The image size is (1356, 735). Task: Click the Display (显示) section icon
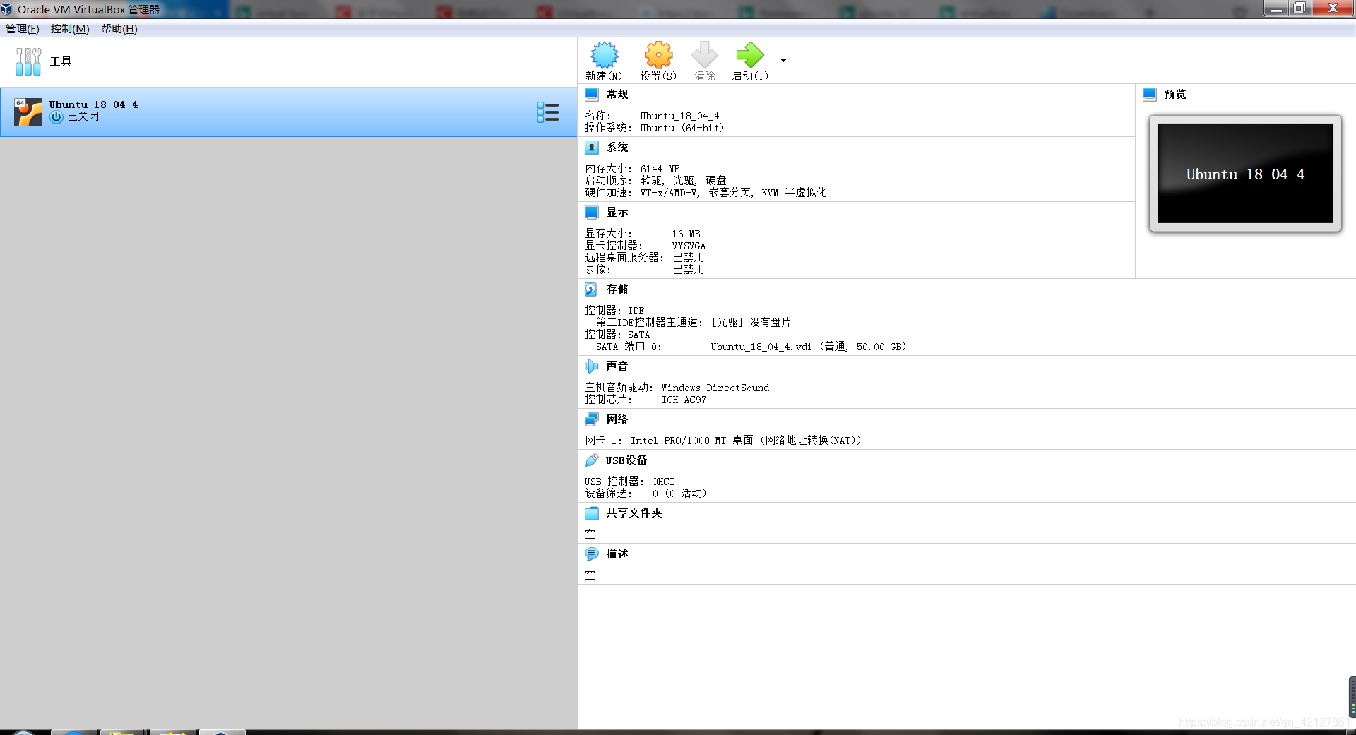[x=592, y=212]
